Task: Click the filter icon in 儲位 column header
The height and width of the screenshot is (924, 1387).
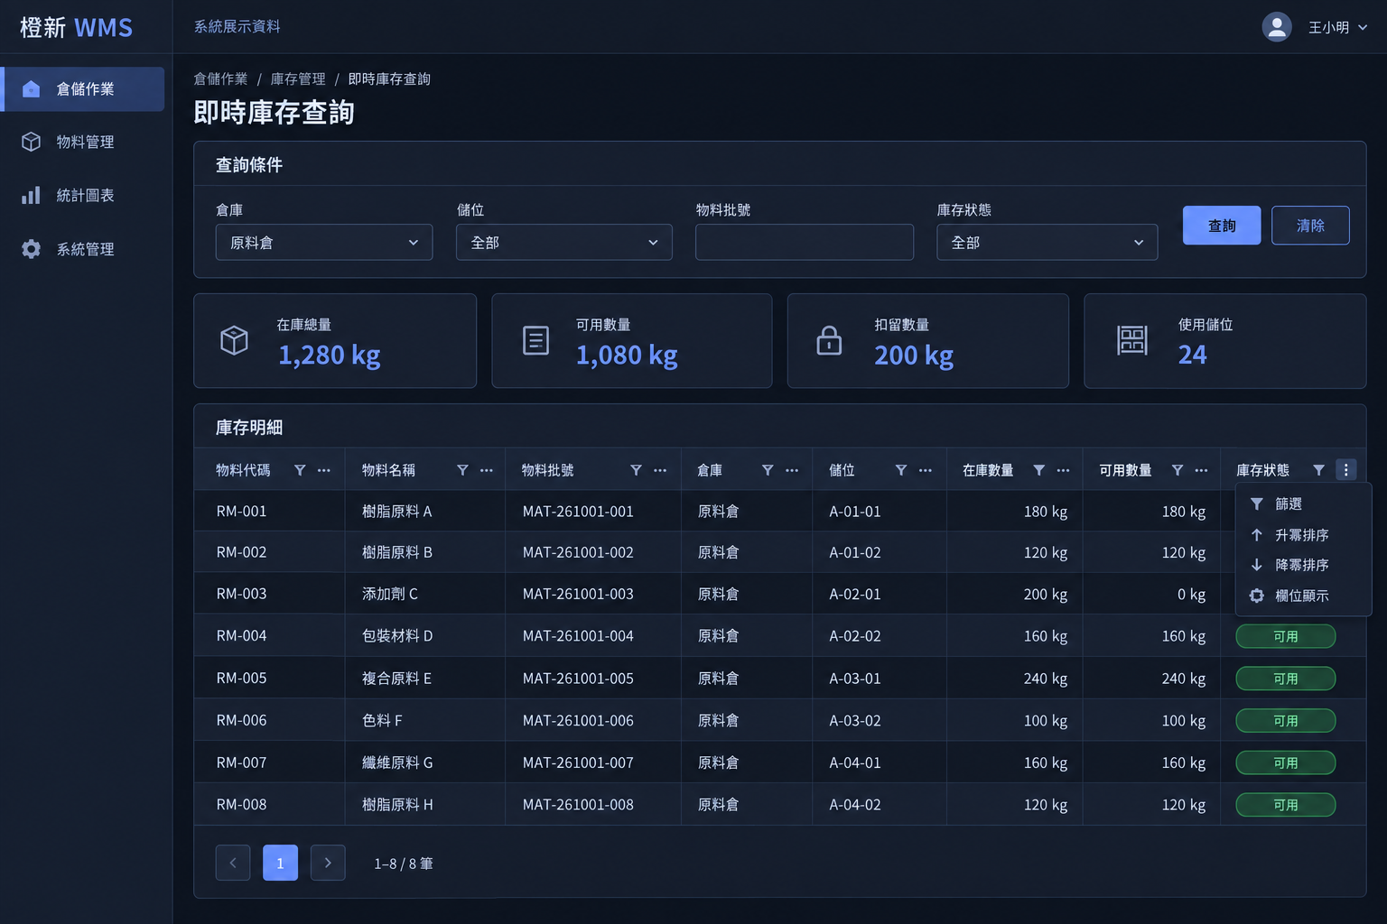Action: point(900,470)
